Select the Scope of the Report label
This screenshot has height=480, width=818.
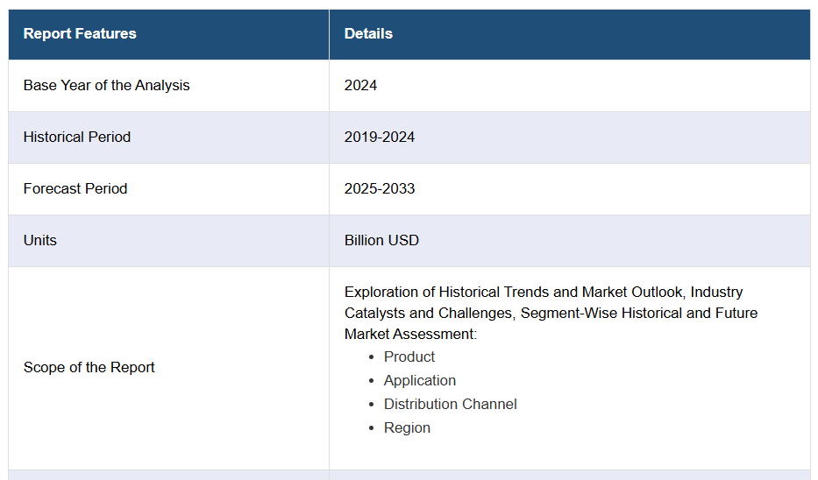coord(89,368)
